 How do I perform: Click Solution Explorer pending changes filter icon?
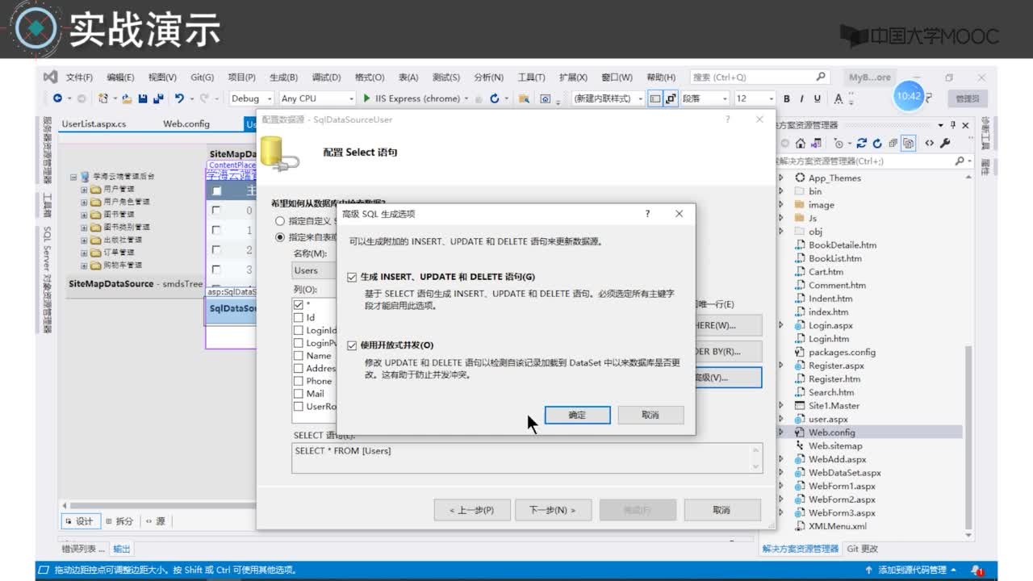coord(839,143)
